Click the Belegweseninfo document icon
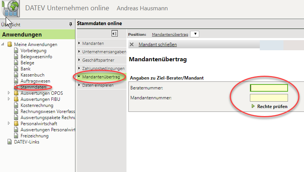The height and width of the screenshot is (172, 304). tap(16, 57)
